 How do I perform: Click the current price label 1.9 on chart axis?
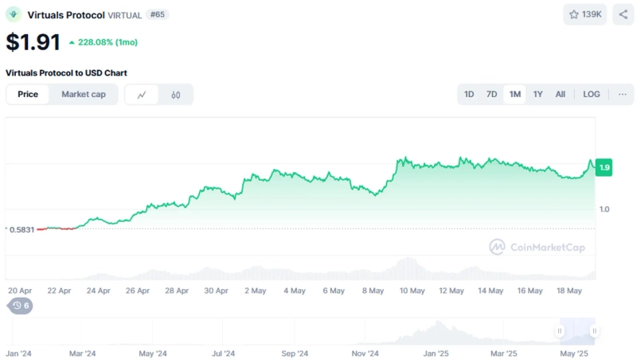604,167
